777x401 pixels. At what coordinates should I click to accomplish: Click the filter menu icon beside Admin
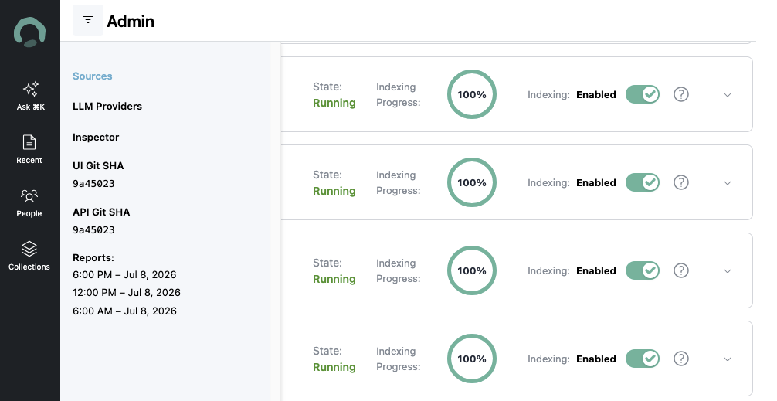point(88,20)
